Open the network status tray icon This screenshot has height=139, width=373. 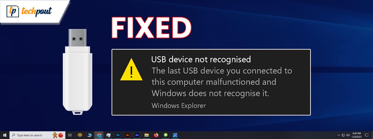(x=343, y=135)
